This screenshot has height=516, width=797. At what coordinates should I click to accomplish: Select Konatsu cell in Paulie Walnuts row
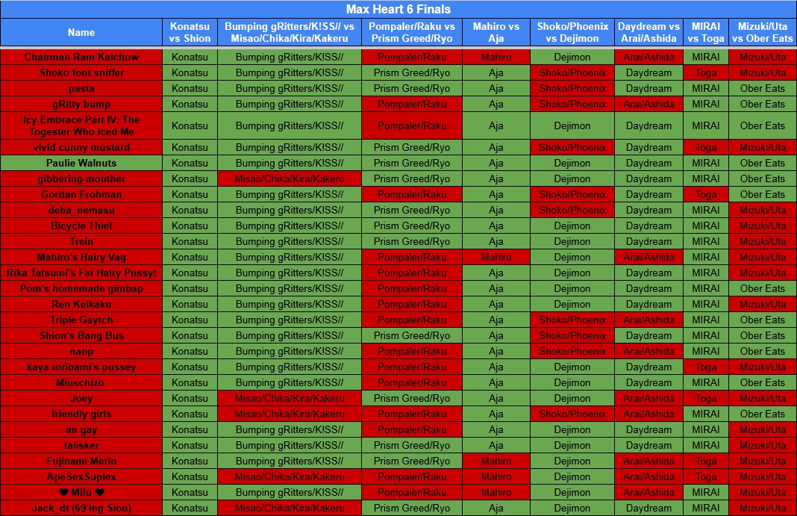(190, 164)
